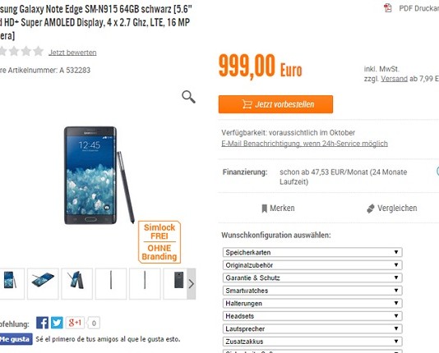The image size is (439, 353).
Task: Open the PDF Druckansicht icon
Action: [x=388, y=8]
